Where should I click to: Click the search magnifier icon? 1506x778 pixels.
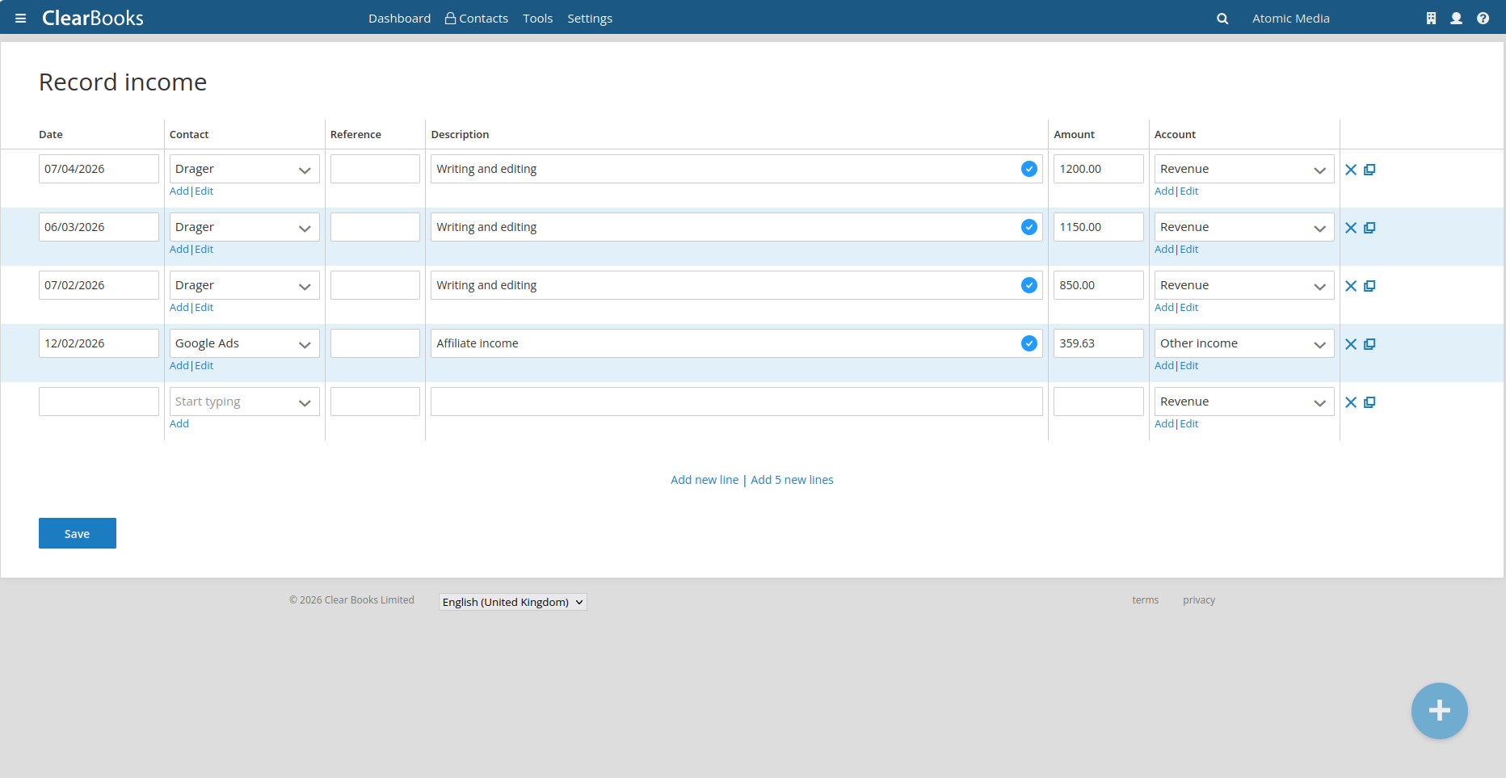click(1222, 19)
